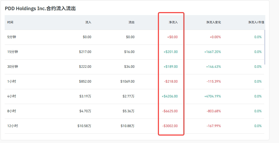Click net inflow +$4206.00
The height and width of the screenshot is (143, 279).
(x=170, y=96)
